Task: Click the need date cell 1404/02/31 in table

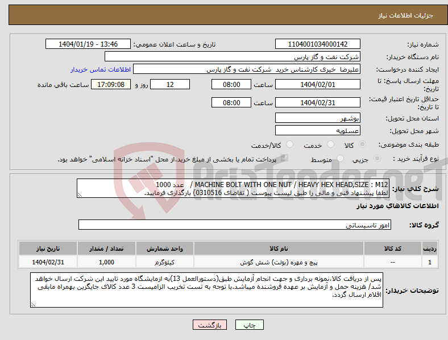Action: (x=48, y=262)
